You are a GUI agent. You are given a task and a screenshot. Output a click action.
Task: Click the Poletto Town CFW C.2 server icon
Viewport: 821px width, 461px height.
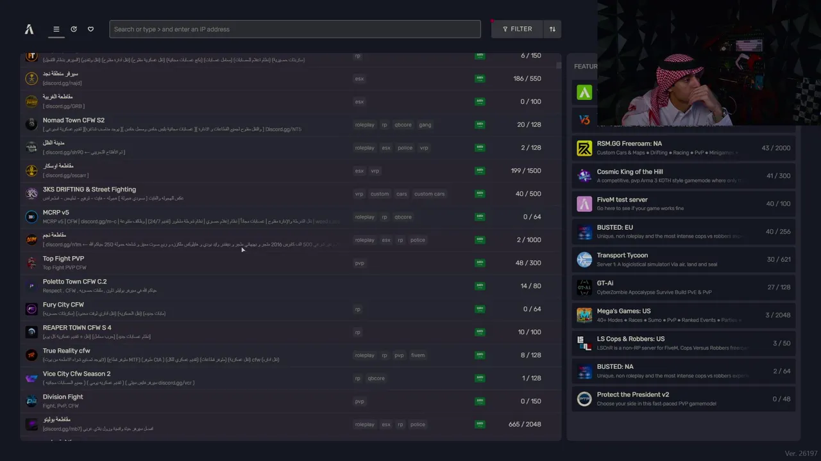tap(31, 286)
